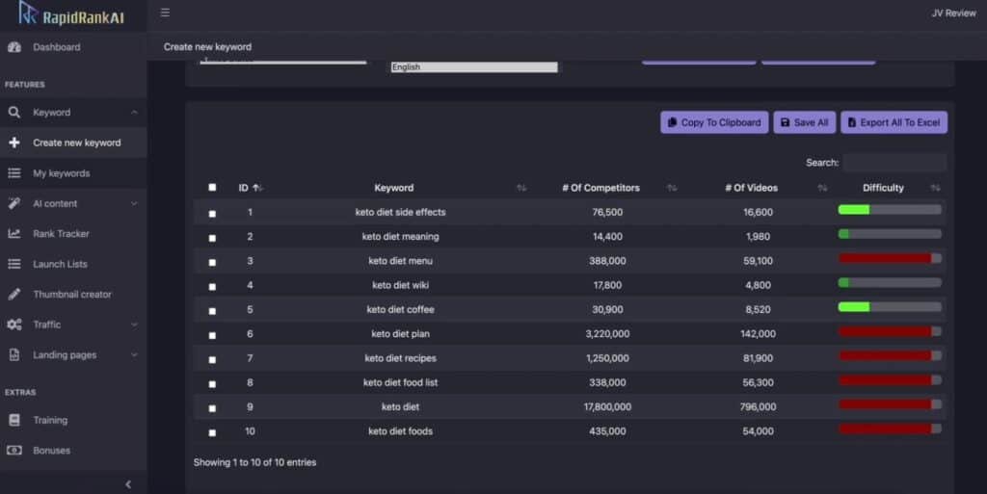Image resolution: width=987 pixels, height=494 pixels.
Task: Open the English language dropdown
Action: click(473, 67)
